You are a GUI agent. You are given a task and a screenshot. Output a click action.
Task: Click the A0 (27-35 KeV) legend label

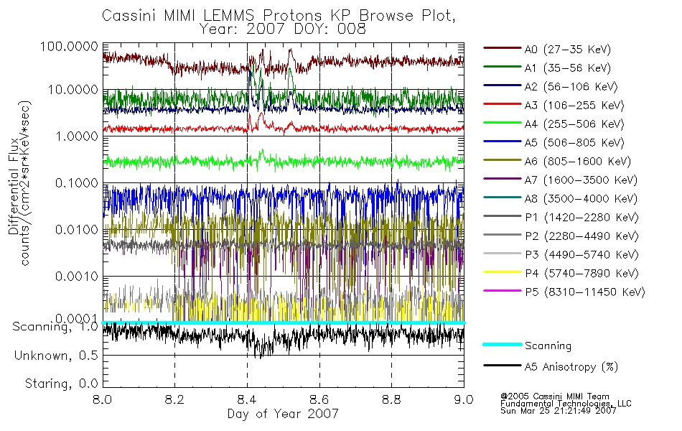567,50
